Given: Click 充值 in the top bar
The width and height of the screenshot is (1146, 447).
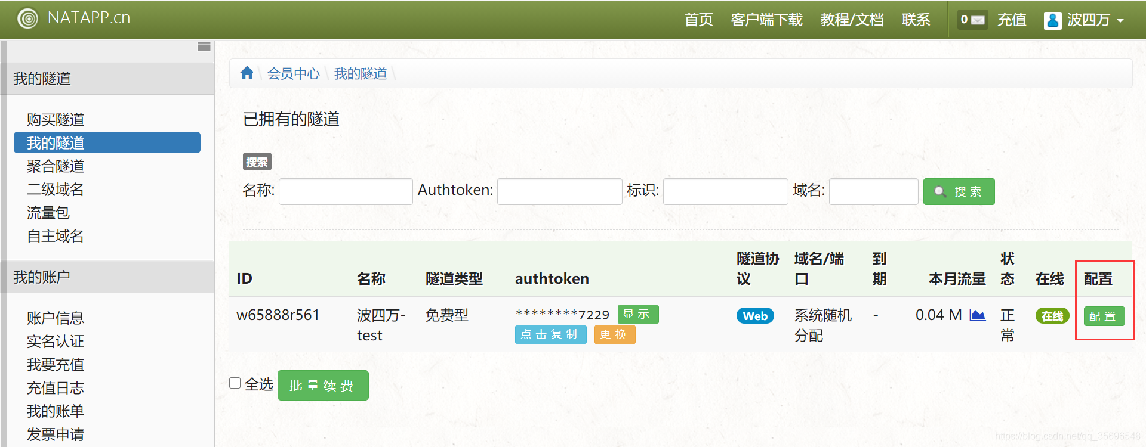Looking at the screenshot, I should (x=1012, y=20).
